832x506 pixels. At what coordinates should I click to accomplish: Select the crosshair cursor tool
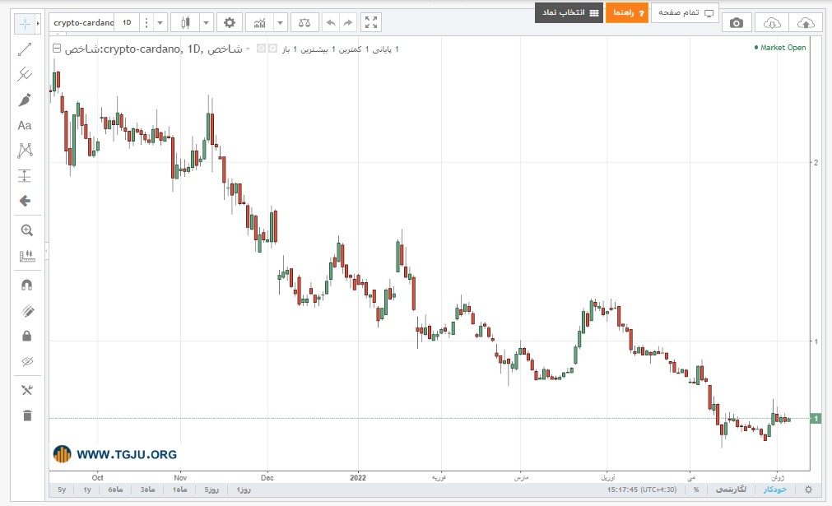click(x=25, y=23)
